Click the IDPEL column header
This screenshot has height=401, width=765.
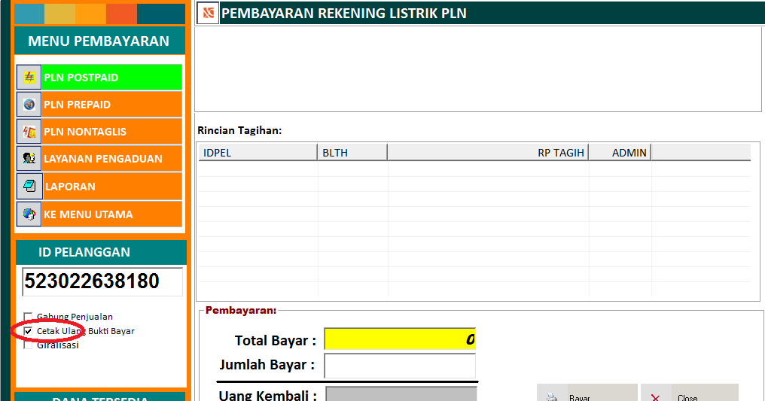coord(258,153)
